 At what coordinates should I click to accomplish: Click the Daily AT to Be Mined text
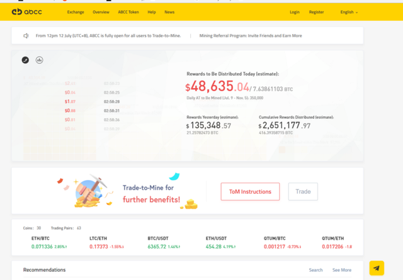pos(225,98)
